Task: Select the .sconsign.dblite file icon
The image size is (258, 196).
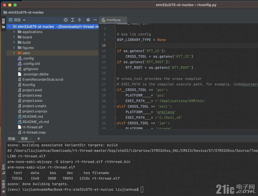Action: pyautogui.click(x=20, y=74)
